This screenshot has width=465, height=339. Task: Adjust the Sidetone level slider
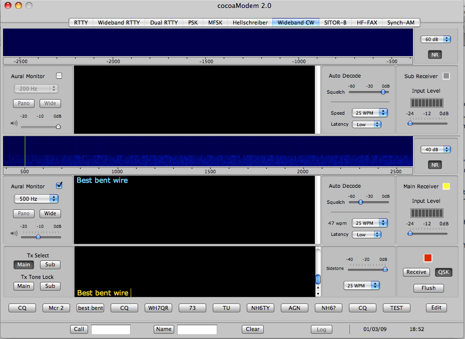coord(385,269)
